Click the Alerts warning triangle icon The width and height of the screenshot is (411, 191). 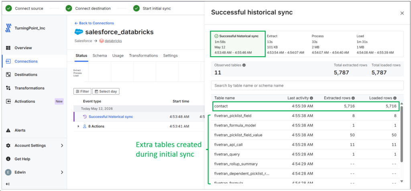tap(8, 130)
